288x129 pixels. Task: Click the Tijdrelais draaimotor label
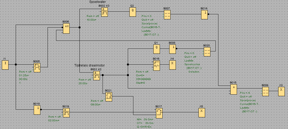(89, 65)
